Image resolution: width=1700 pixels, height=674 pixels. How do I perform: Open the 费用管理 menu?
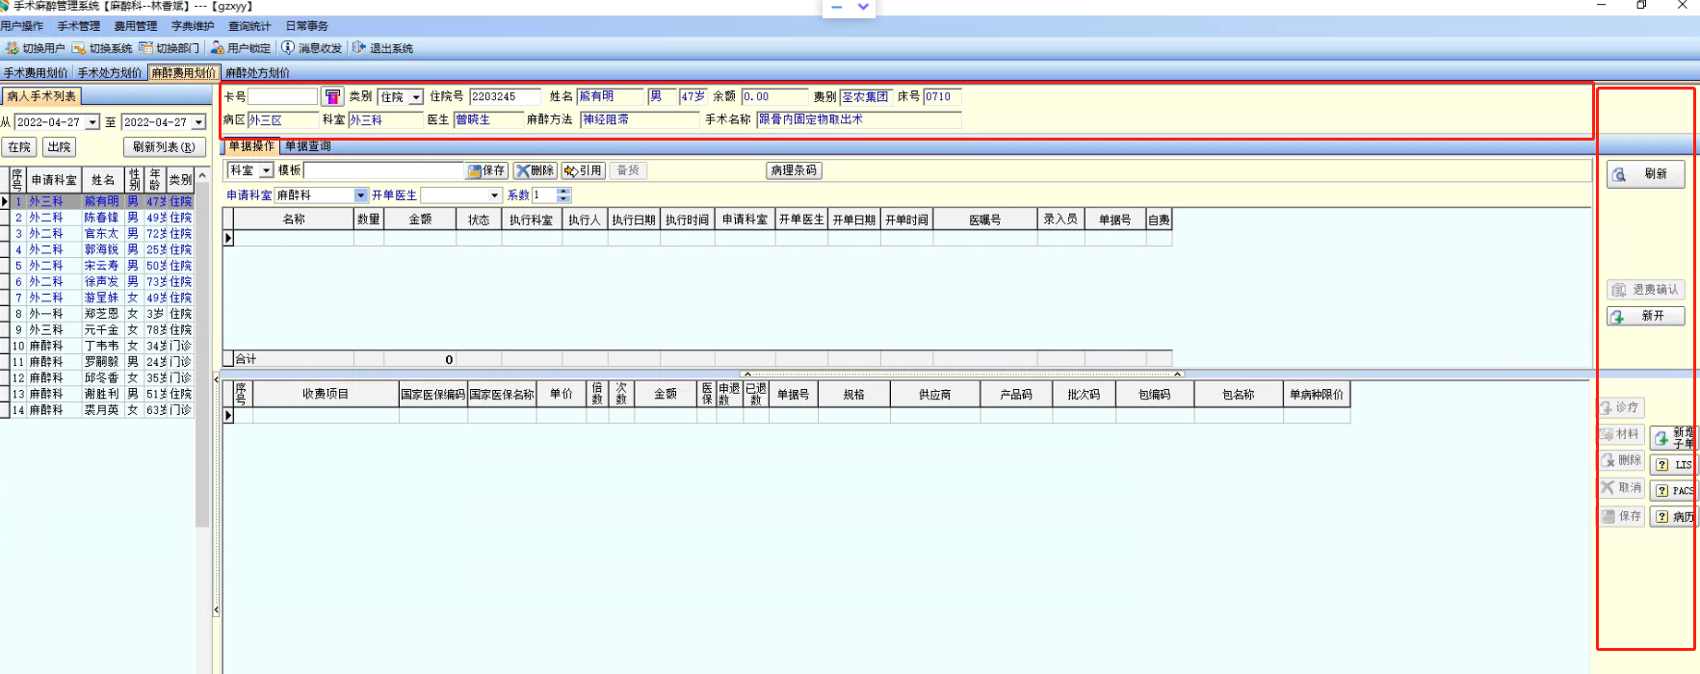[136, 26]
